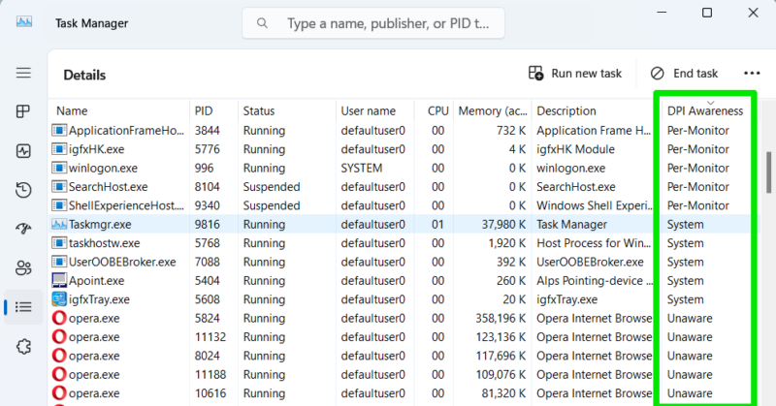
Task: Open the Startup apps page icon
Action: (x=23, y=229)
